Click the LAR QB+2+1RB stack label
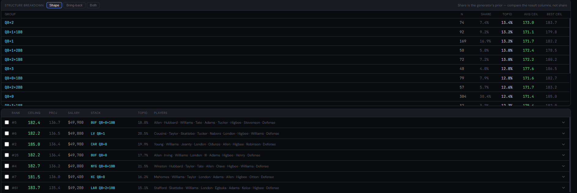This screenshot has width=577, height=193. click(103, 188)
